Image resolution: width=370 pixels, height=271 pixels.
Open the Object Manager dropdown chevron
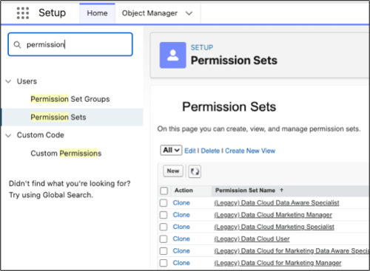[x=189, y=13]
